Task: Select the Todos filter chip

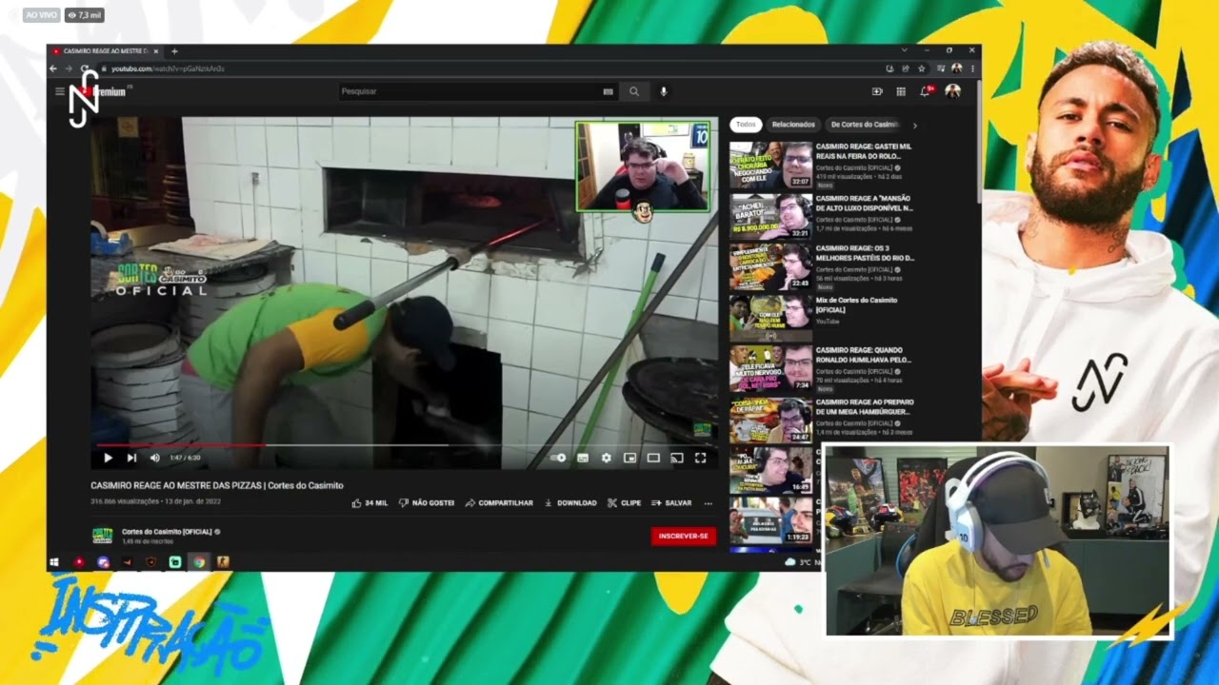Action: tap(746, 125)
